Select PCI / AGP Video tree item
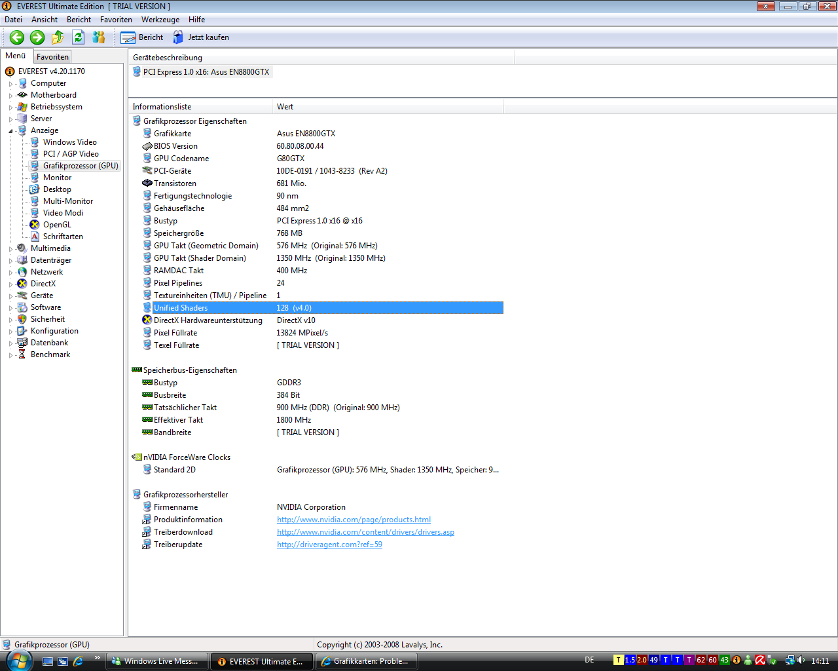This screenshot has height=671, width=838. tap(71, 154)
